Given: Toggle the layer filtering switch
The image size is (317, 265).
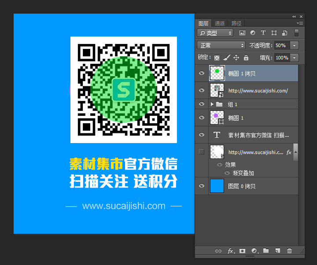Looking at the screenshot, I should click(x=296, y=33).
